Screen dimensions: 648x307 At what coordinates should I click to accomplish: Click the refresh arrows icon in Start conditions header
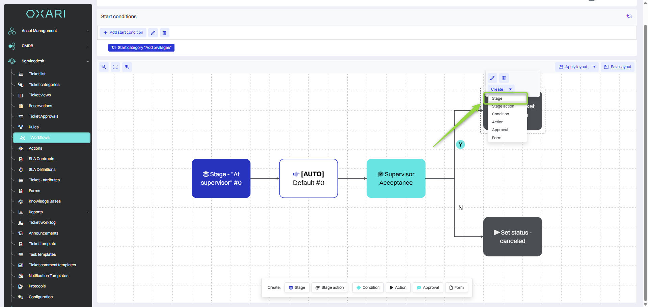click(x=629, y=16)
